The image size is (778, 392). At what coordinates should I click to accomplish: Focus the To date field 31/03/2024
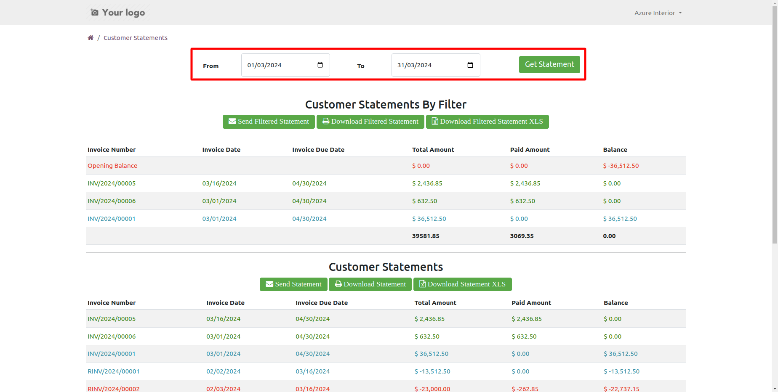coord(436,65)
